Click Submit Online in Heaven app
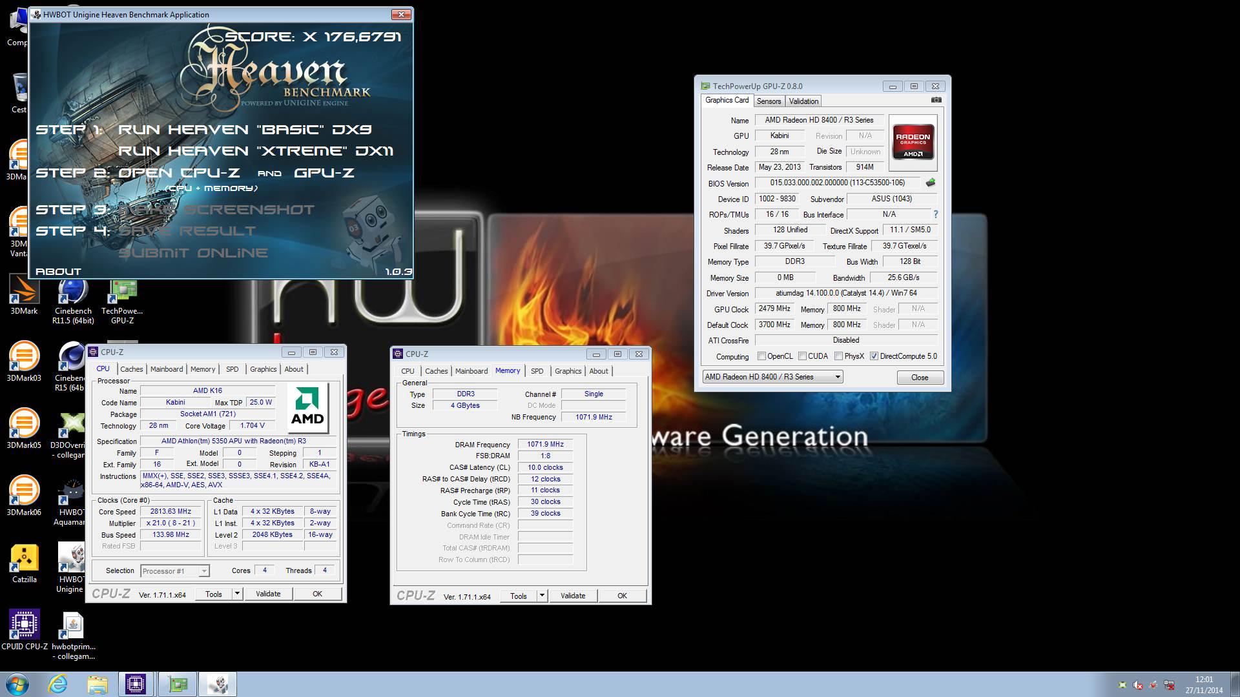This screenshot has width=1240, height=697. pos(193,253)
